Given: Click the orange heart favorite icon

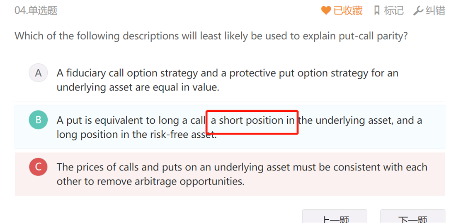Looking at the screenshot, I should pos(326,10).
